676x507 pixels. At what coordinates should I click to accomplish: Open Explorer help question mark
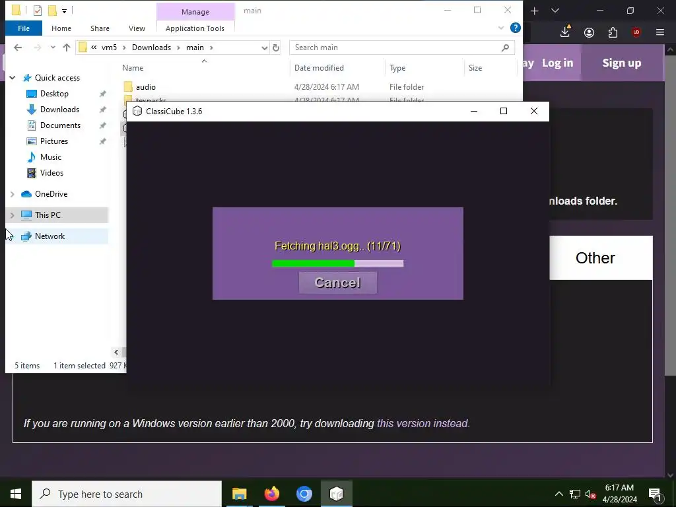515,28
